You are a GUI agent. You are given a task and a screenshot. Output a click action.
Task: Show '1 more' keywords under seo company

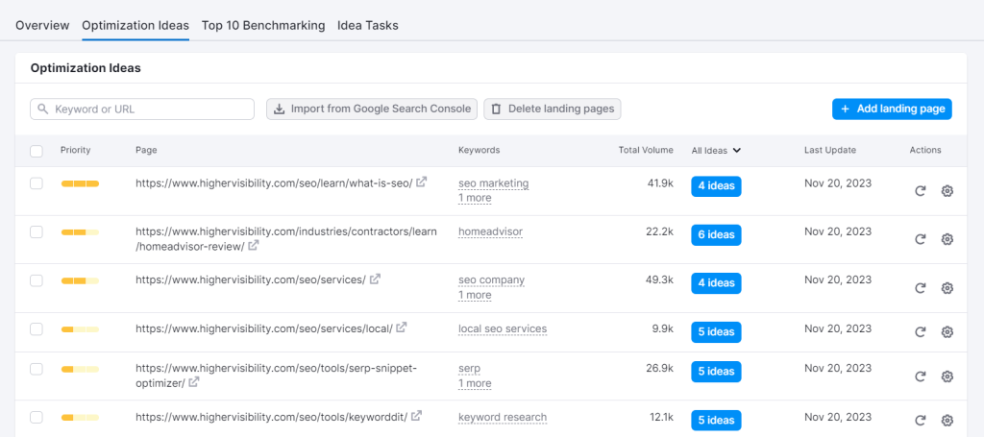[x=475, y=295]
